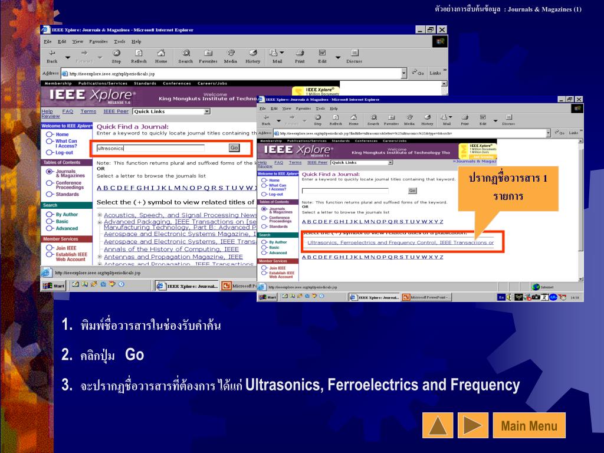Open Help menu in left browser window
Screen dimensions: 604x453
tap(136, 42)
